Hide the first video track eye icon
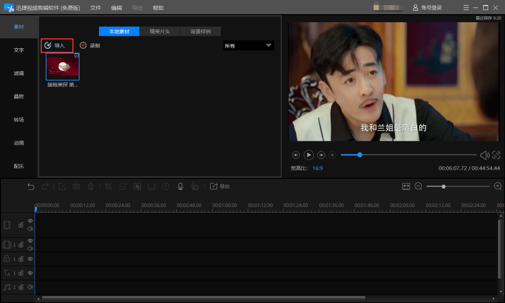 pos(30,221)
